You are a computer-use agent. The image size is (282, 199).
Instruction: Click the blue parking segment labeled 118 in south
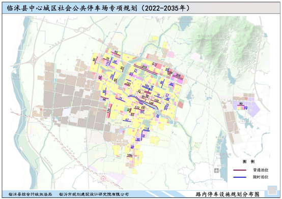146,130
